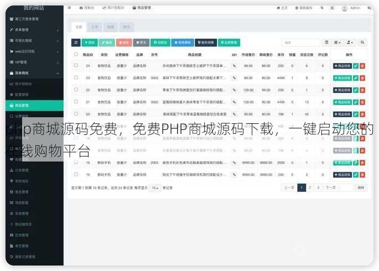The image size is (379, 271).
Task: Click edit pencil icon in row 15
Action: (x=356, y=175)
